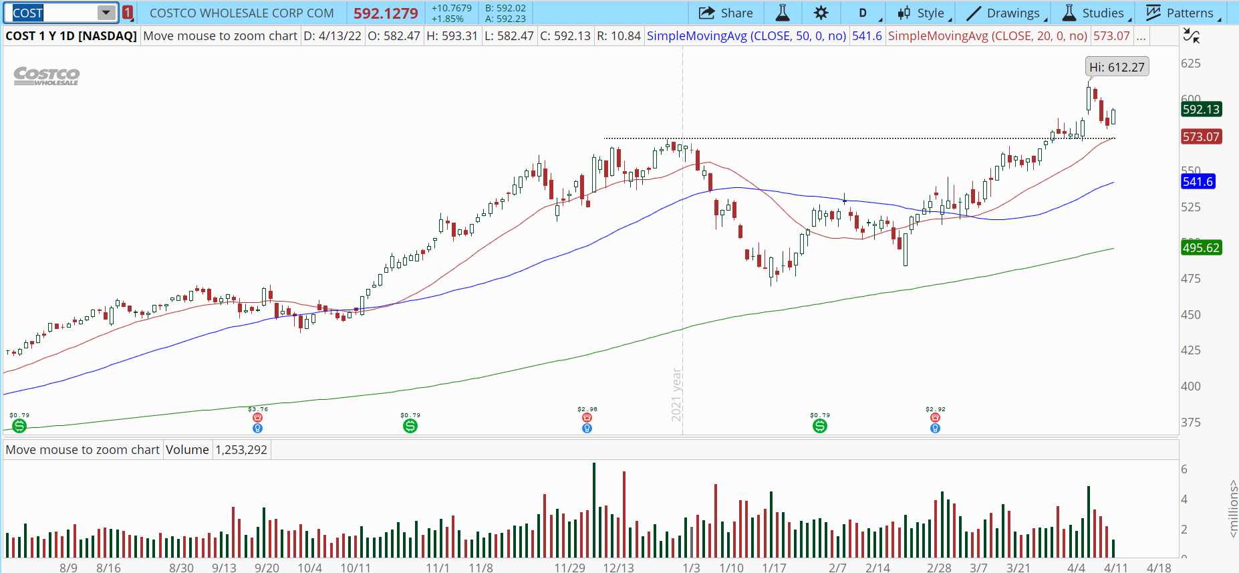This screenshot has width=1239, height=573.
Task: Click the last price 592.1279
Action: click(386, 13)
